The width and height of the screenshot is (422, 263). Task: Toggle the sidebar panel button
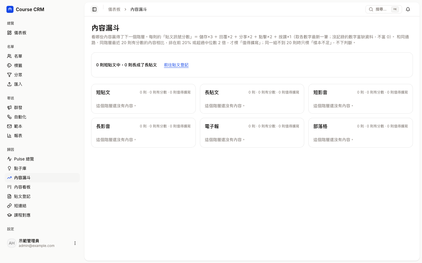pyautogui.click(x=94, y=9)
